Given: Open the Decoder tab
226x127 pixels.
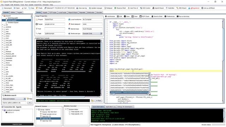Looking at the screenshot, I should coord(99,13).
